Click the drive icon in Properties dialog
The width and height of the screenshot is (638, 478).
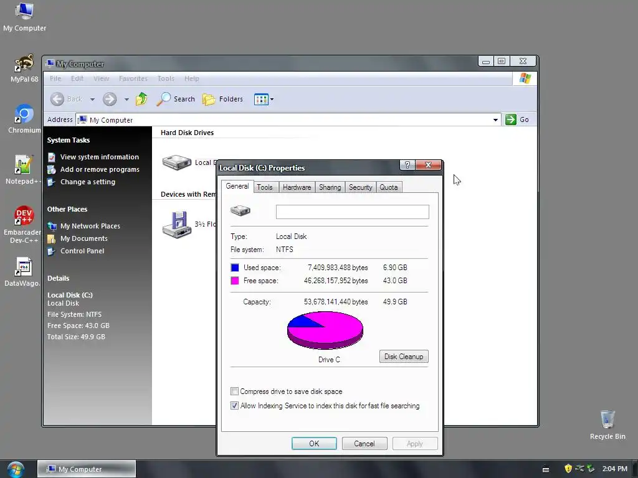point(240,210)
